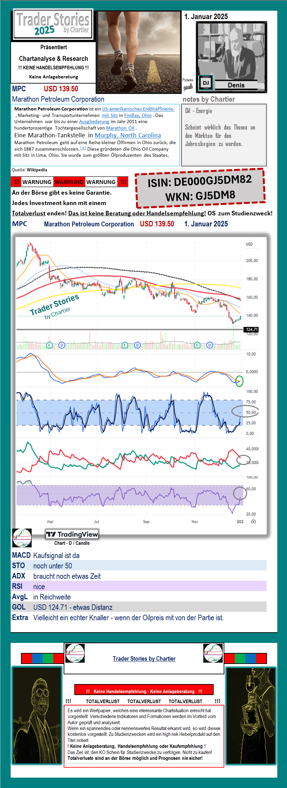
Task: Pick the blue swatch in left color strip
Action: [37, 658]
